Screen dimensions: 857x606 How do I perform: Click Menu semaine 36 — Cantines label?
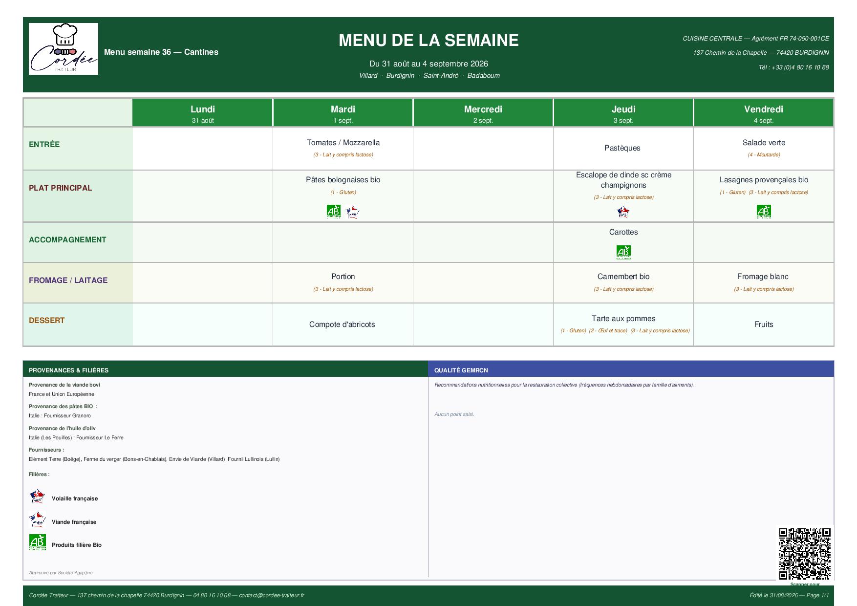point(161,52)
